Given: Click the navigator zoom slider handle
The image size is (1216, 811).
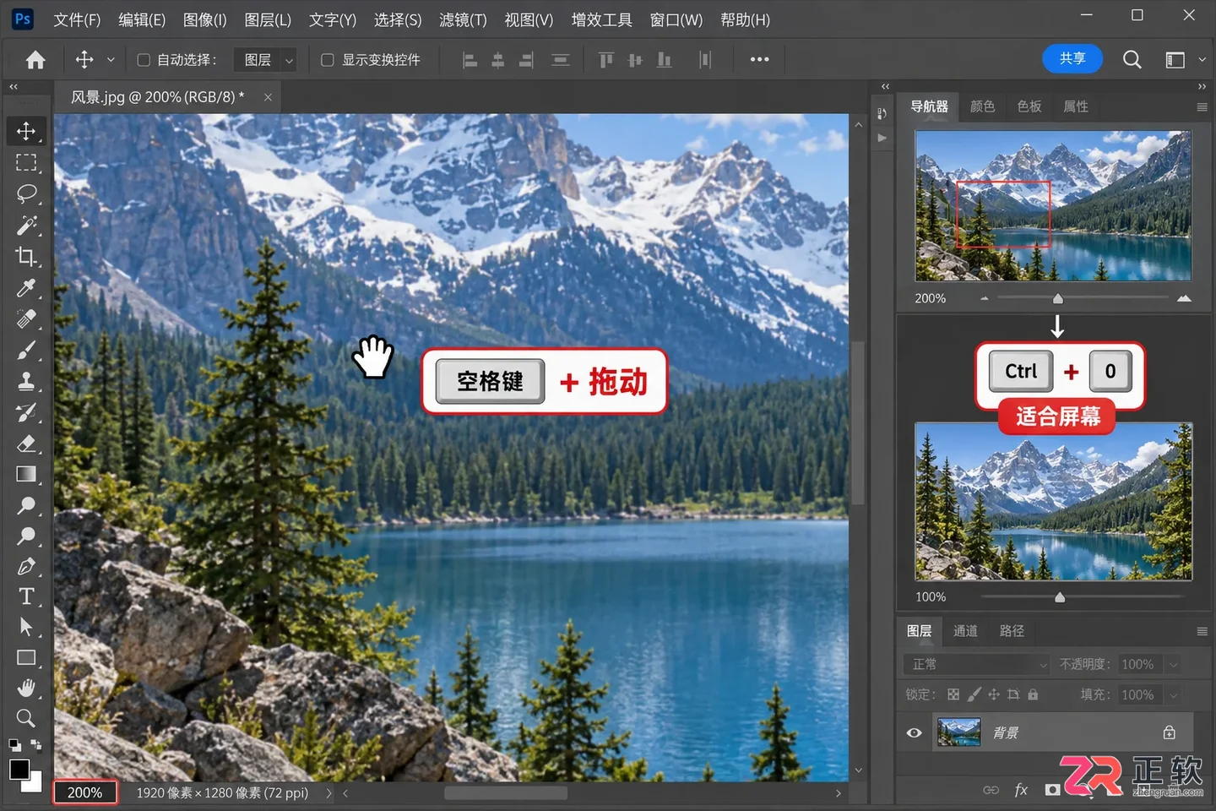Looking at the screenshot, I should [x=1057, y=298].
